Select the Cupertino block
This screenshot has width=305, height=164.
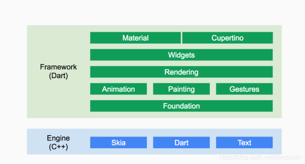pos(227,38)
